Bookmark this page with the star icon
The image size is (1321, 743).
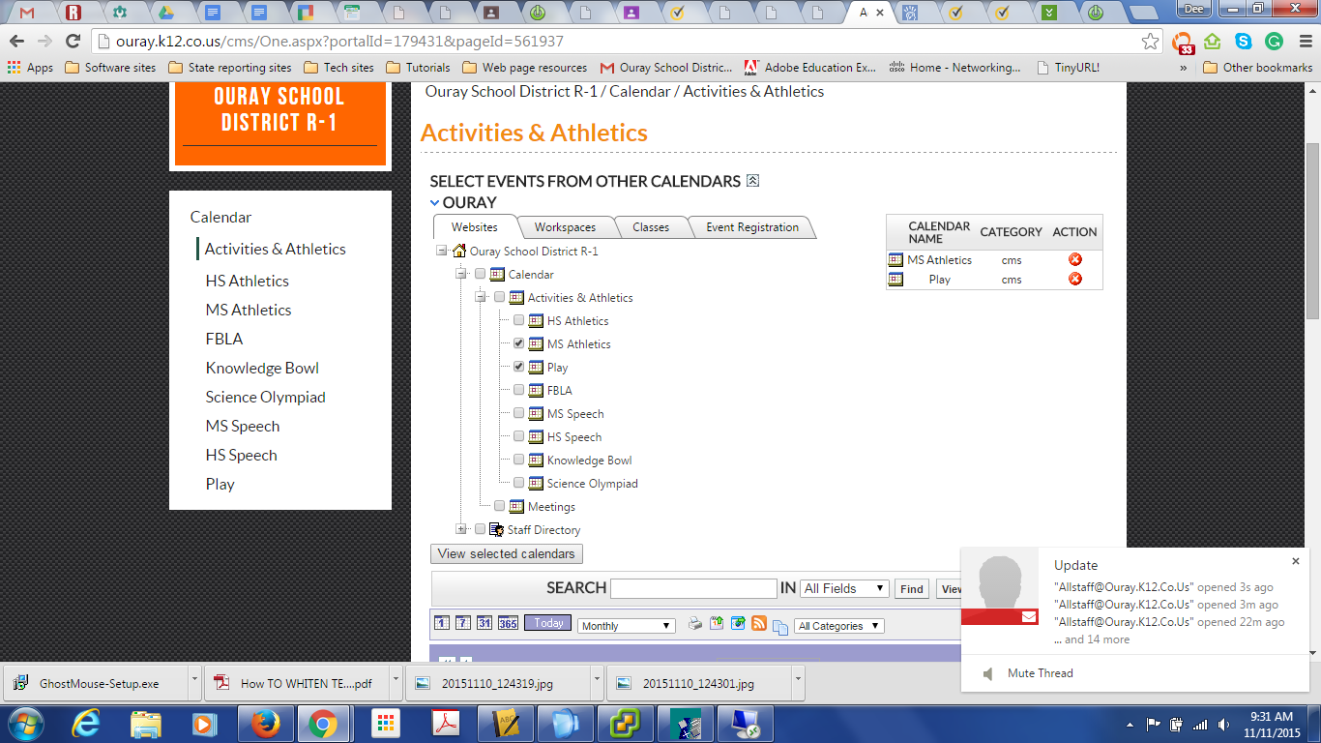(1150, 42)
